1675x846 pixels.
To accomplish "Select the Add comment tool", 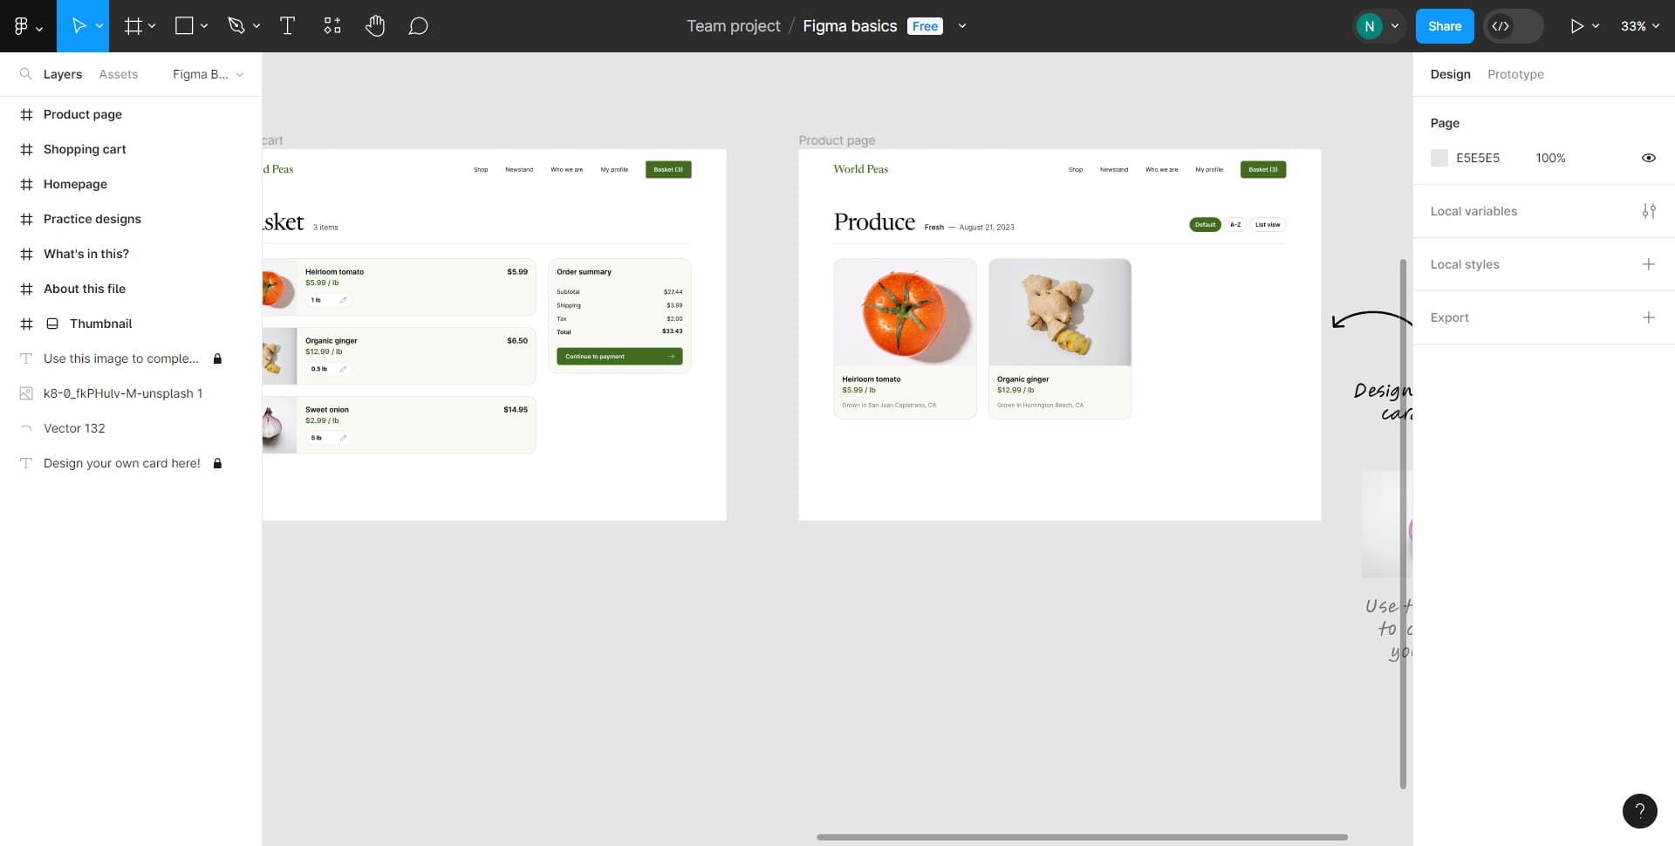I will pos(419,26).
